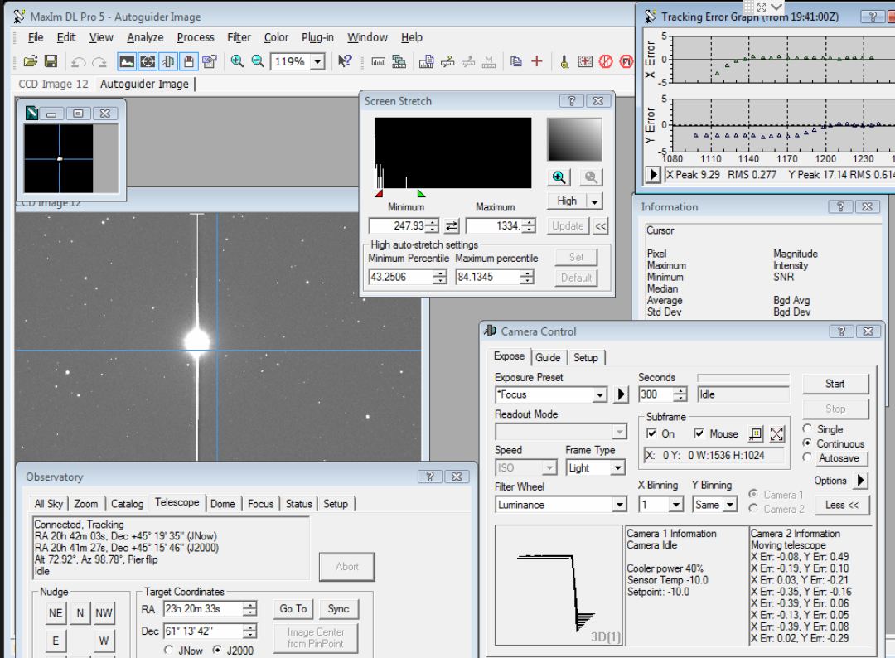Click the Zoom Out magnifier in toolbar
The image size is (895, 658).
[x=258, y=61]
